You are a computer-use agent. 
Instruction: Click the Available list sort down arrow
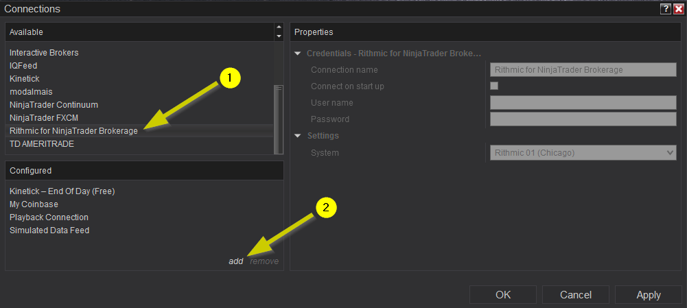[279, 36]
